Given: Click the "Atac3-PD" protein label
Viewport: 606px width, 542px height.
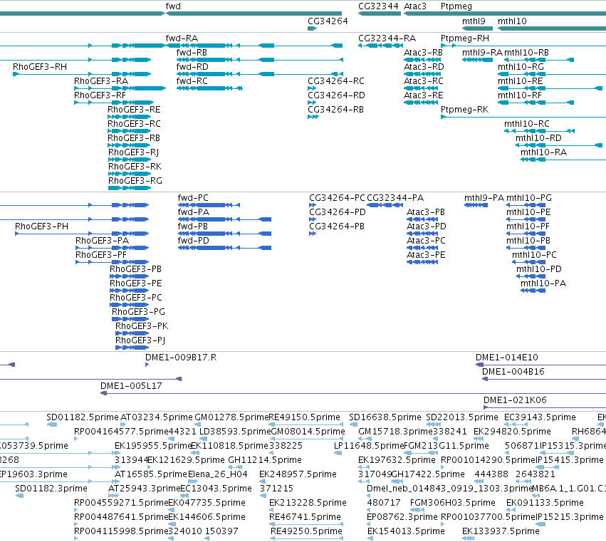Looking at the screenshot, I should [427, 226].
